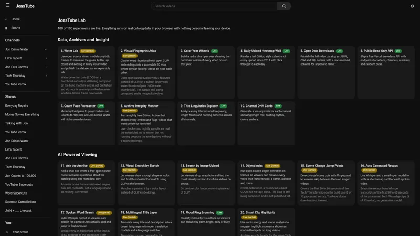Click the Home icon in sidebar
This screenshot has width=420, height=236.
tap(6, 19)
